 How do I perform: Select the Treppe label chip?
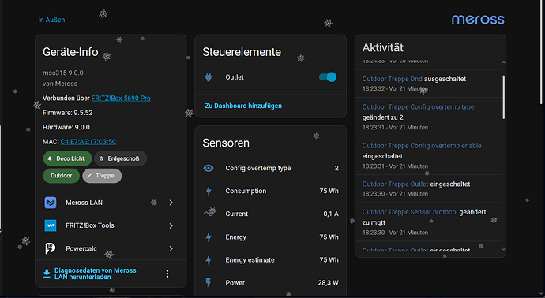pyautogui.click(x=102, y=176)
